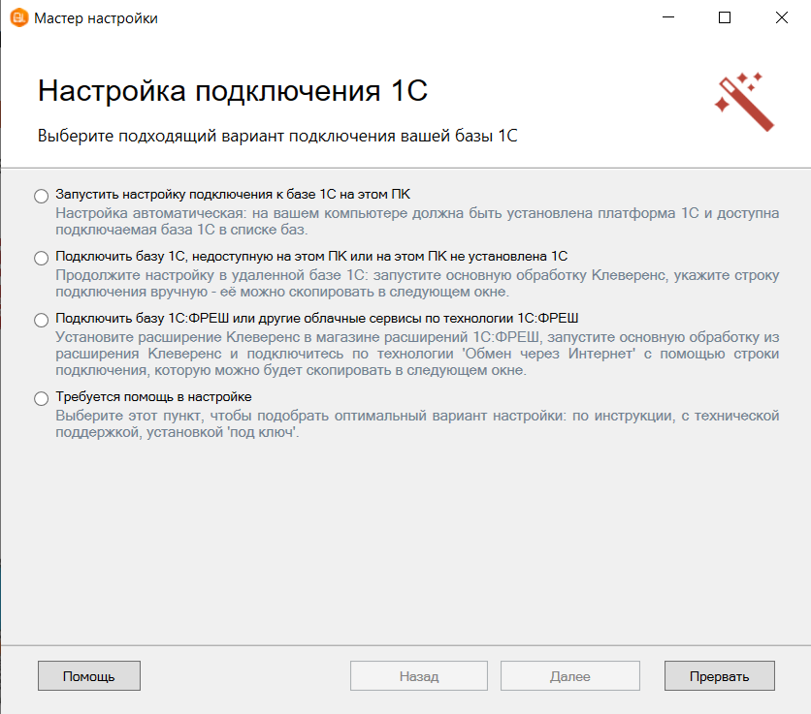Click the Клеверенс app icon in title bar
This screenshot has height=714, width=811.
(17, 17)
